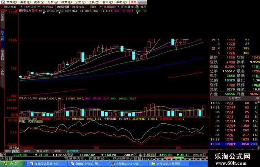Click the 换手 turnover value 9.95%
This screenshot has height=167, width=260.
255,62
